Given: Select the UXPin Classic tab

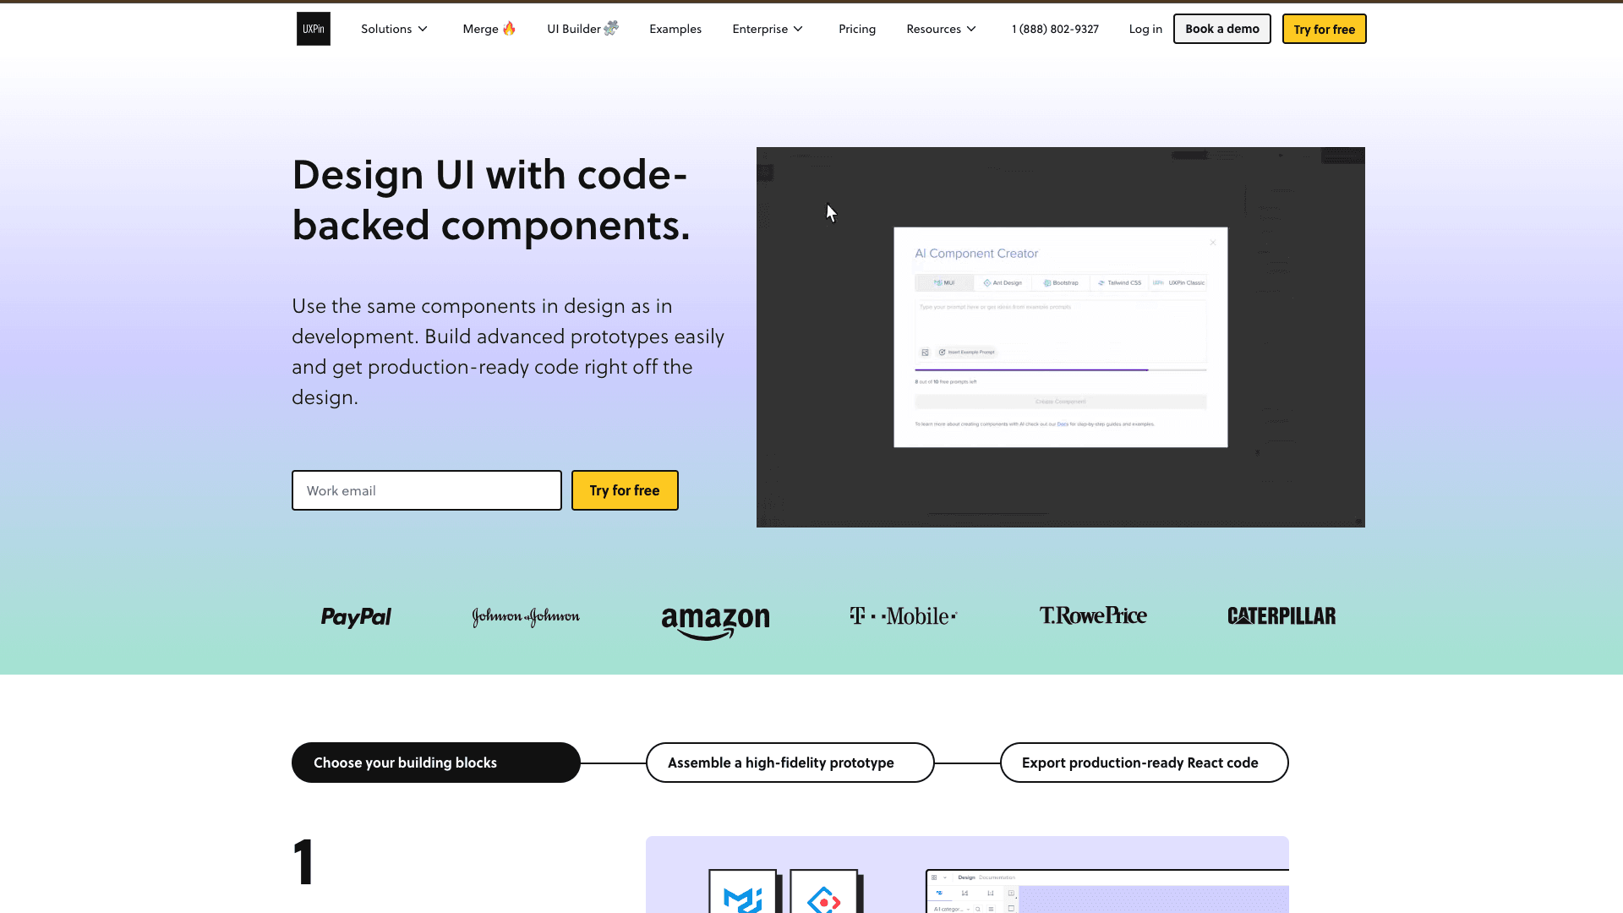Looking at the screenshot, I should [x=1179, y=283].
